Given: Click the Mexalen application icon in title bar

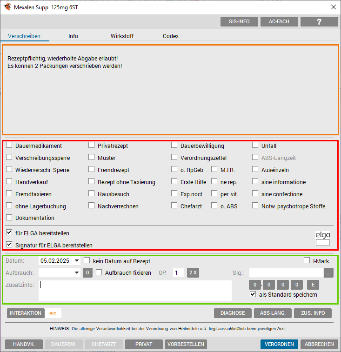Looking at the screenshot, I should tap(7, 7).
